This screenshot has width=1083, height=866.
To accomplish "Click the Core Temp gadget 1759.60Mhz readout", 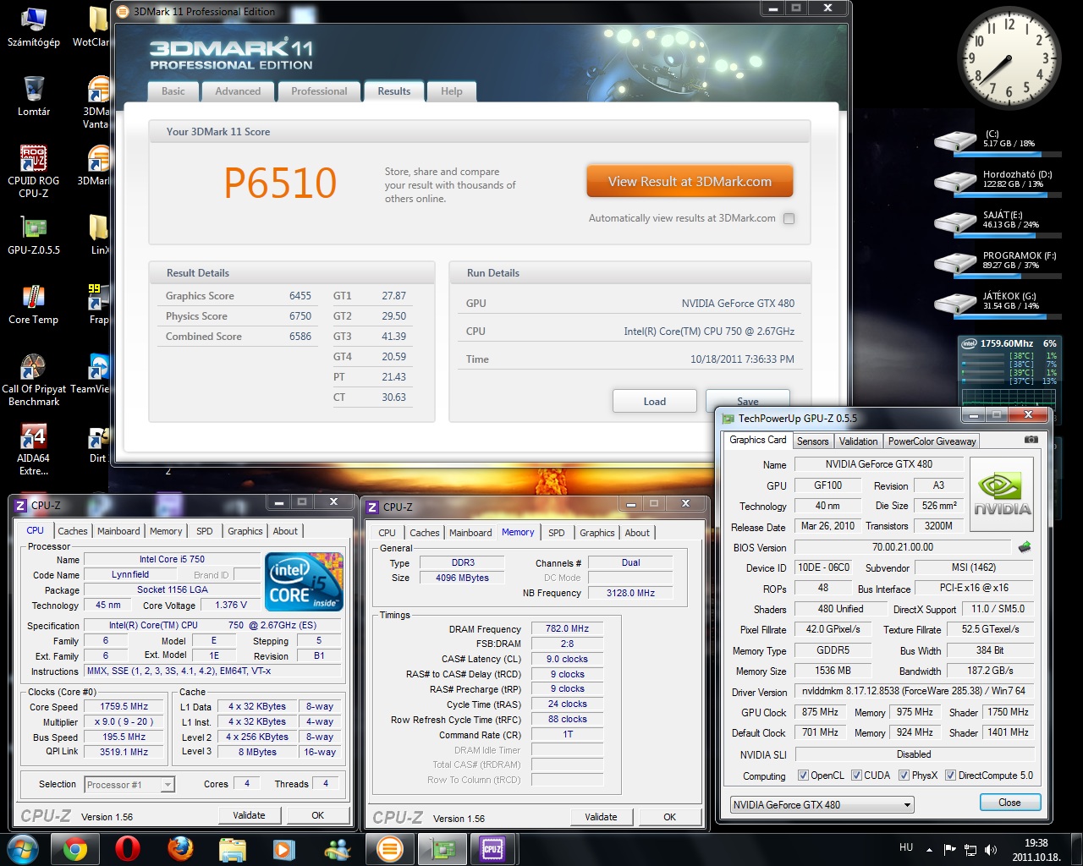I will [1007, 343].
